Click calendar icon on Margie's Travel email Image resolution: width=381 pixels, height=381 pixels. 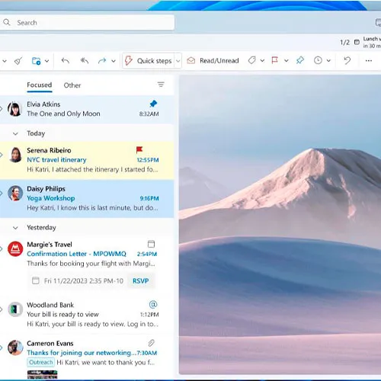click(x=151, y=244)
